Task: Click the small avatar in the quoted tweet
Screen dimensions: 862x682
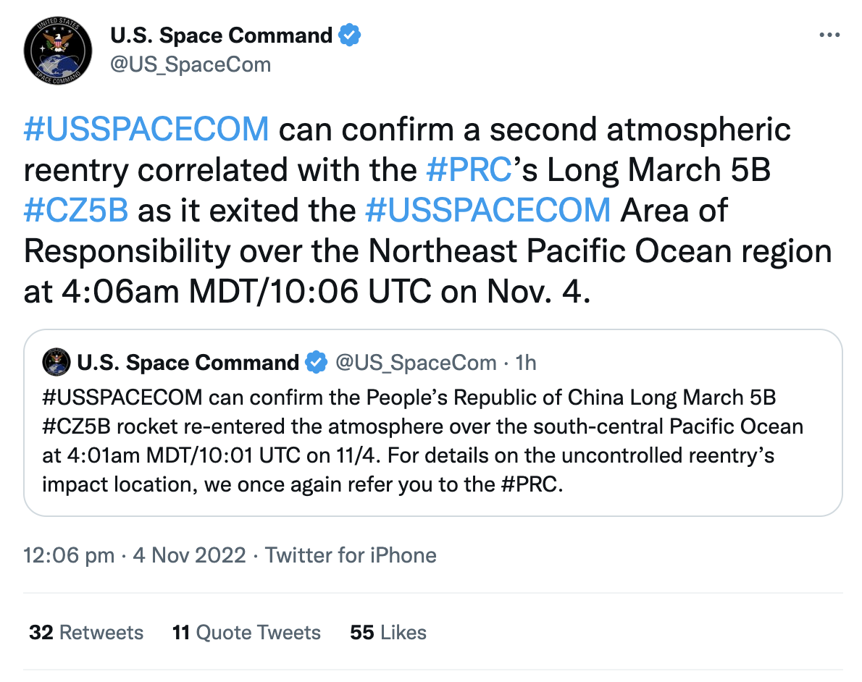Action: [x=56, y=362]
